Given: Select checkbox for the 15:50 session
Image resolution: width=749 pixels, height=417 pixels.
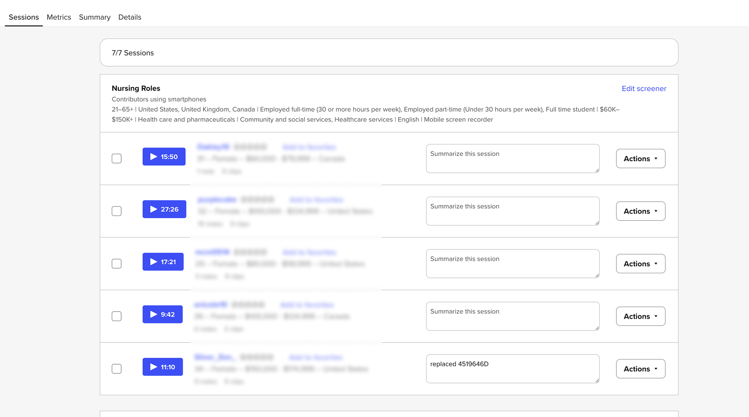Looking at the screenshot, I should click(117, 159).
